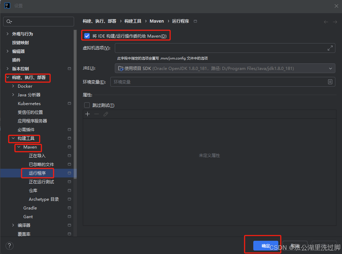
Task: Select the 运行程序 tree item
Action: coord(37,173)
